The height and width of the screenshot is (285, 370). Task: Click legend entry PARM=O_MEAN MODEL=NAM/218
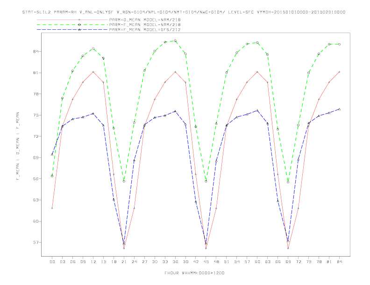click(x=145, y=20)
